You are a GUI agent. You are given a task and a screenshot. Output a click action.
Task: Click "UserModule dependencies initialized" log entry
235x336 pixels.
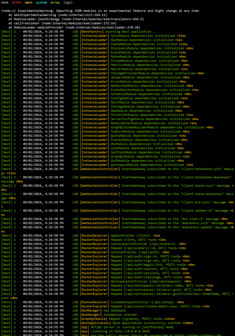pos(147,148)
